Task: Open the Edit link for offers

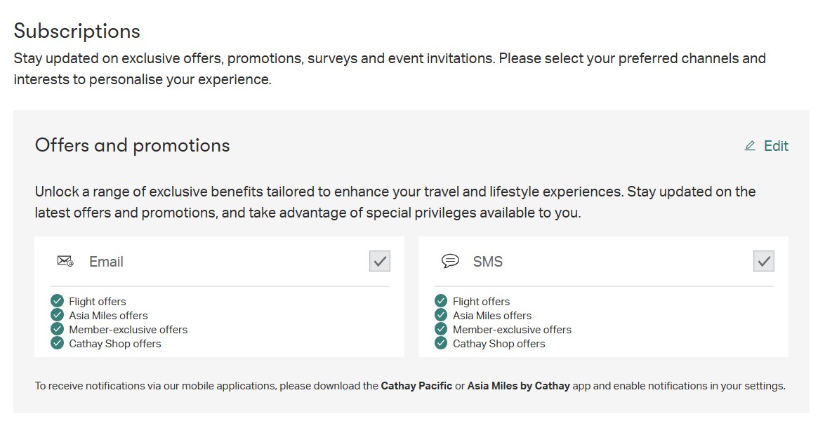Action: coord(776,146)
